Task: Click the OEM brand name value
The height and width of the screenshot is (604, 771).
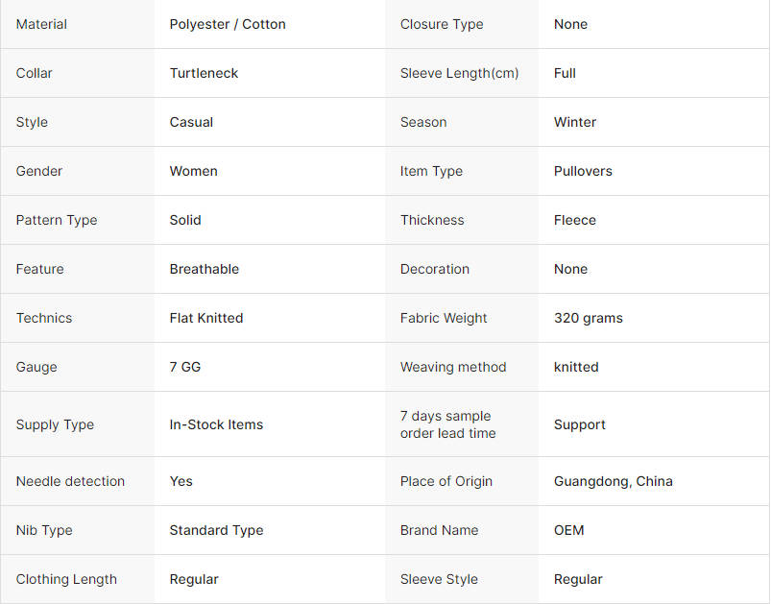Action: (569, 530)
